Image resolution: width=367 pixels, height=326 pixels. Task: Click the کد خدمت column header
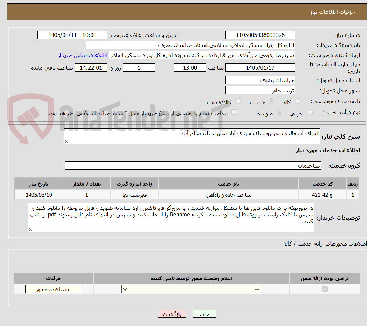point(322,184)
